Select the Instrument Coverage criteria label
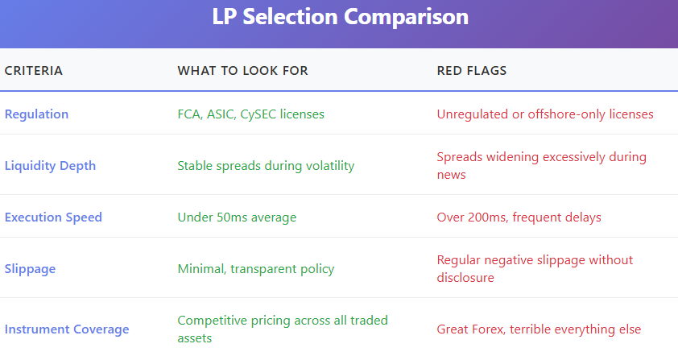The height and width of the screenshot is (352, 678). point(67,329)
